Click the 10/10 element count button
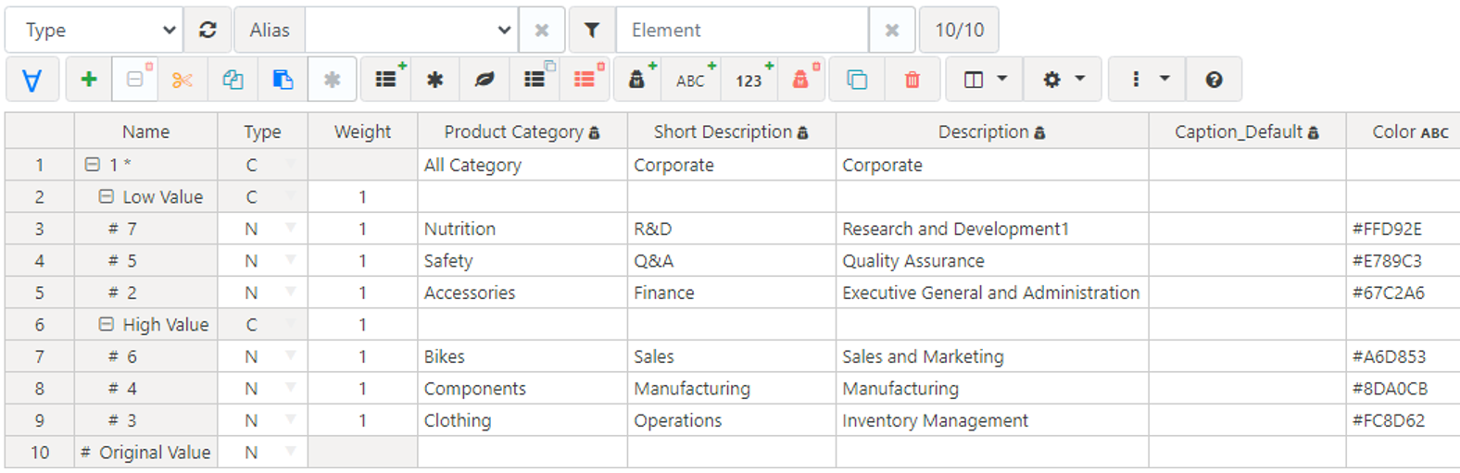 959,30
